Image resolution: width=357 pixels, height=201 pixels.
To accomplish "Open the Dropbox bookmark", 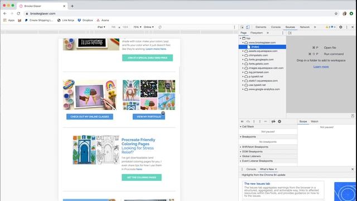I will click(85, 20).
